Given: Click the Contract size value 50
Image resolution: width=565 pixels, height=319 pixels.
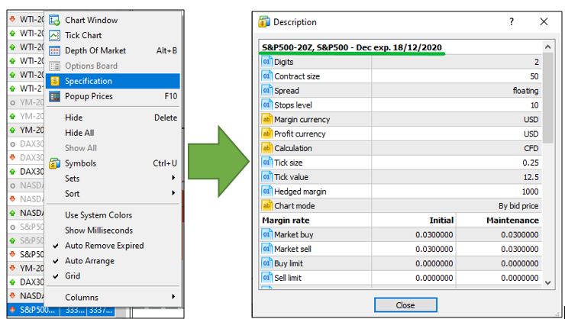Looking at the screenshot, I should click(x=534, y=76).
